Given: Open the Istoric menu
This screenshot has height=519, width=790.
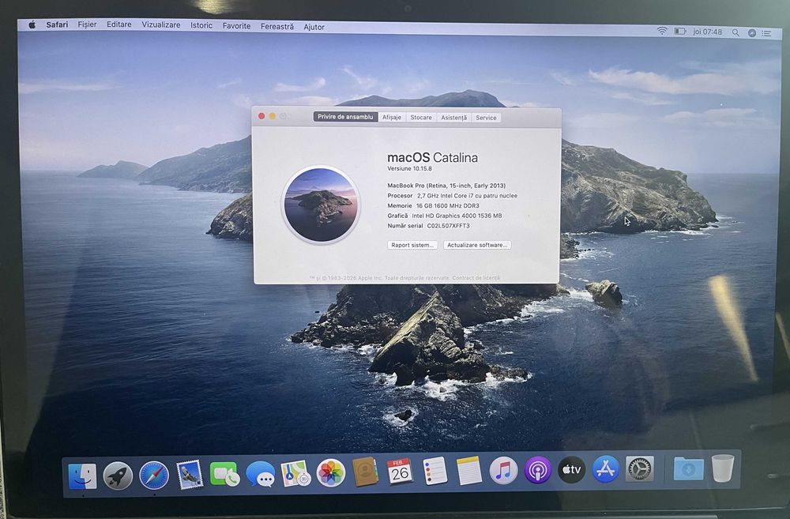Looking at the screenshot, I should click(201, 25).
